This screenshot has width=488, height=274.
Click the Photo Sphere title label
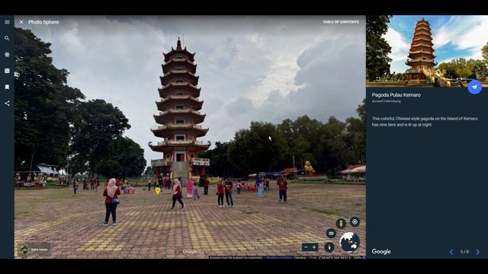pyautogui.click(x=43, y=22)
